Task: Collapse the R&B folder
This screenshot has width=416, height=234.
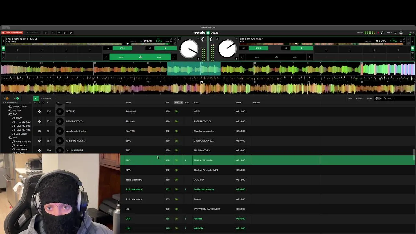Action: (x=8, y=114)
